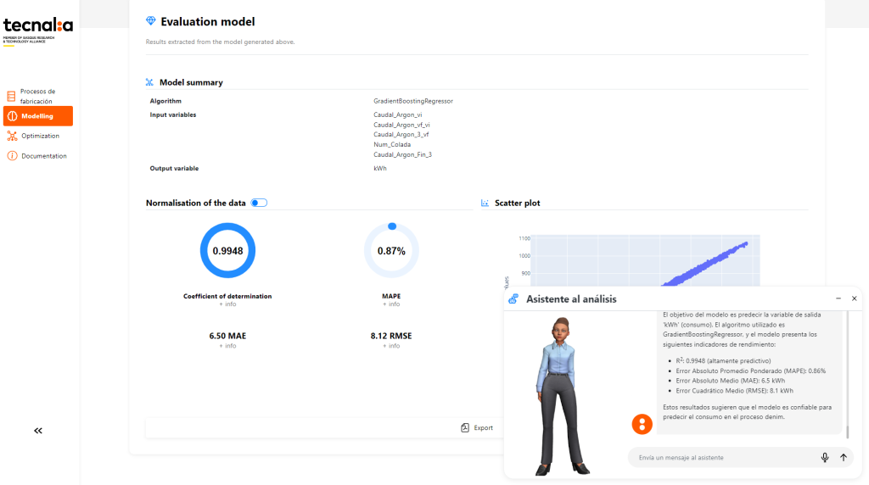Close the Asistente al análisis panel
869x485 pixels.
click(854, 298)
